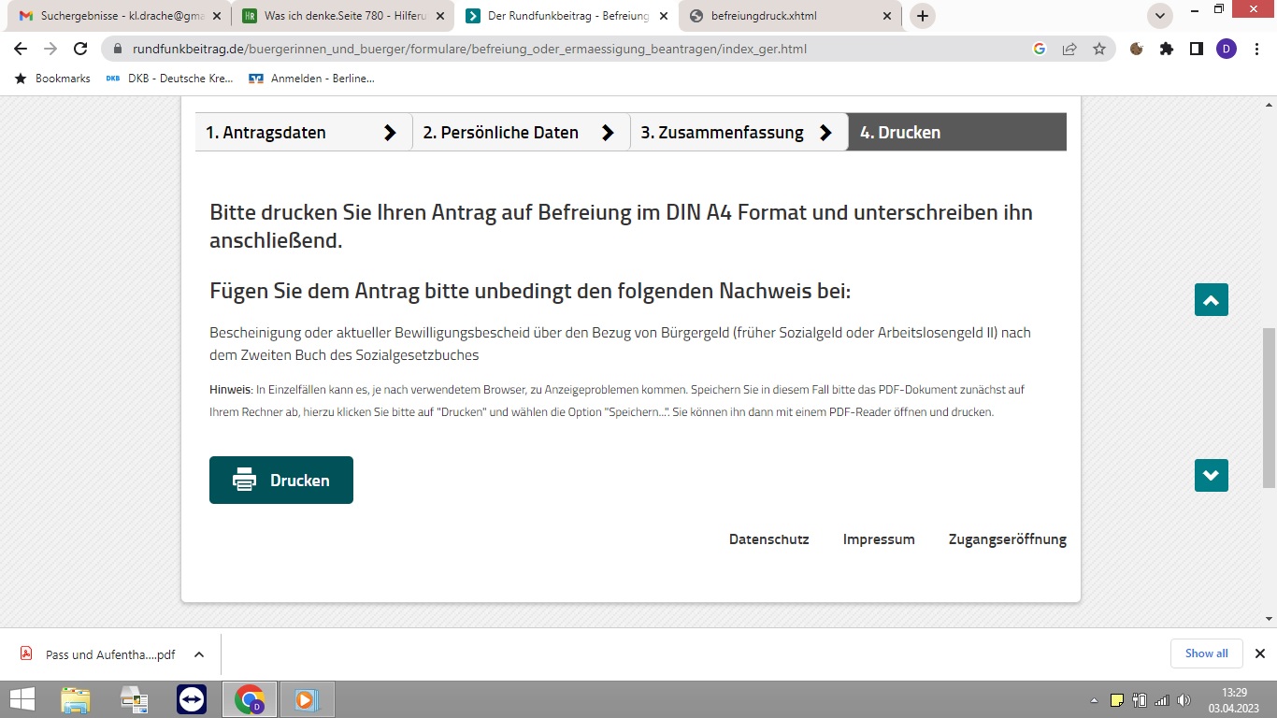Open a new browser tab

pyautogui.click(x=923, y=16)
